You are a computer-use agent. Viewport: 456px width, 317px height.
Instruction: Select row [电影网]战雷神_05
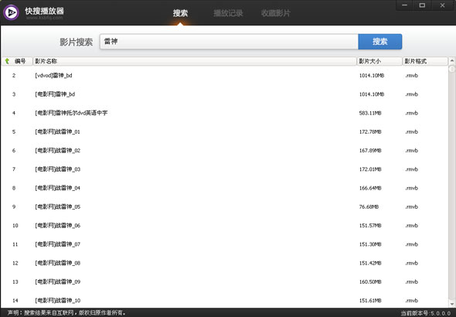coord(224,206)
